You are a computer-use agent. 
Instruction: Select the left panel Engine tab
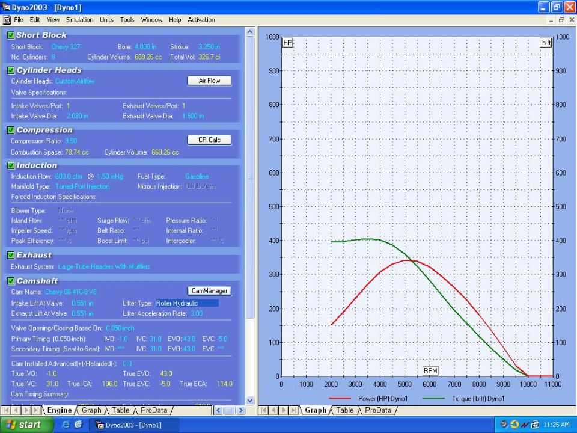coord(60,410)
